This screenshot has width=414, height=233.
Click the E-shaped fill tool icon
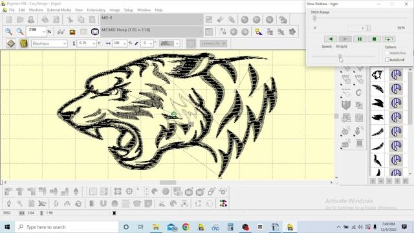tap(92, 203)
